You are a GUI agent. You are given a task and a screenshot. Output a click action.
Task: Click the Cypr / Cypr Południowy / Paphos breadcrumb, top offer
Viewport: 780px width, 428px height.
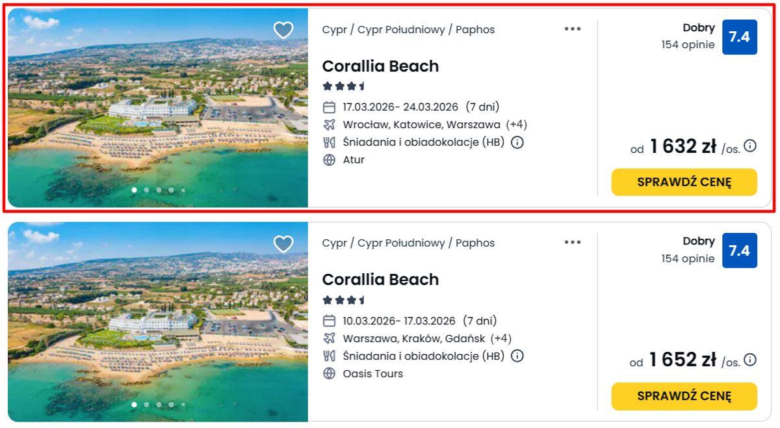point(408,30)
